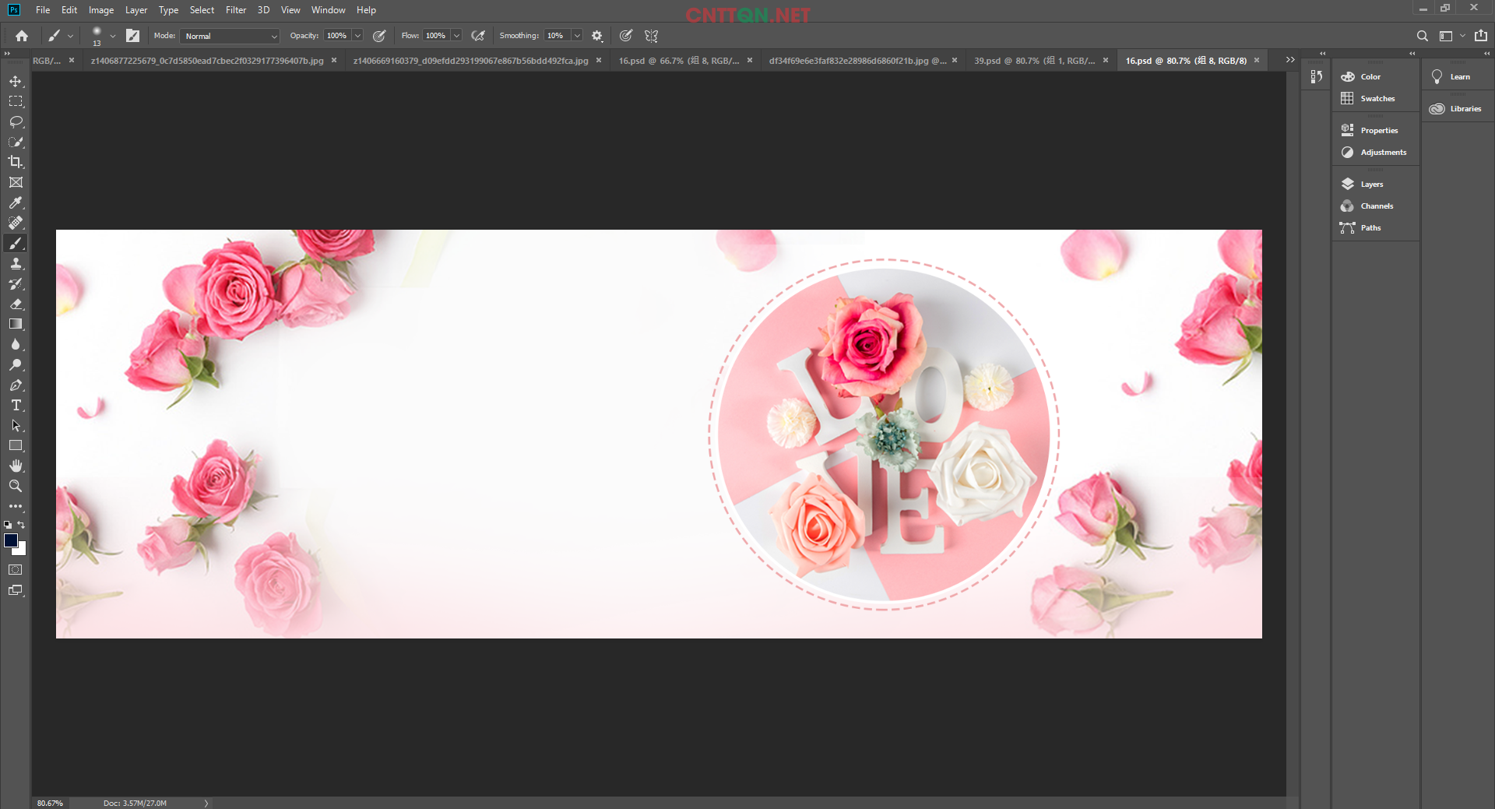
Task: Open the Layer menu
Action: click(136, 10)
